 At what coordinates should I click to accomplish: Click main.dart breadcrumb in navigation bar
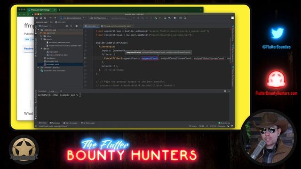[60, 22]
